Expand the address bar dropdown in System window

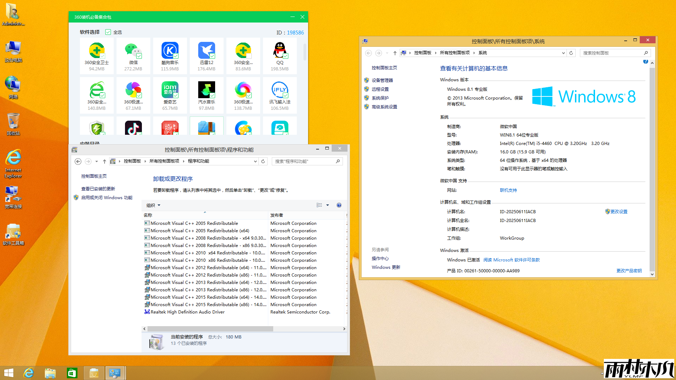tap(563, 53)
